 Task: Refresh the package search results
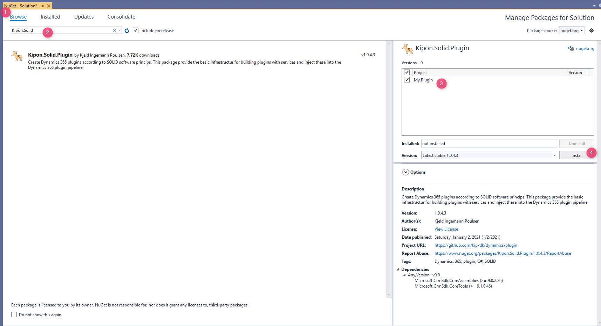click(127, 31)
